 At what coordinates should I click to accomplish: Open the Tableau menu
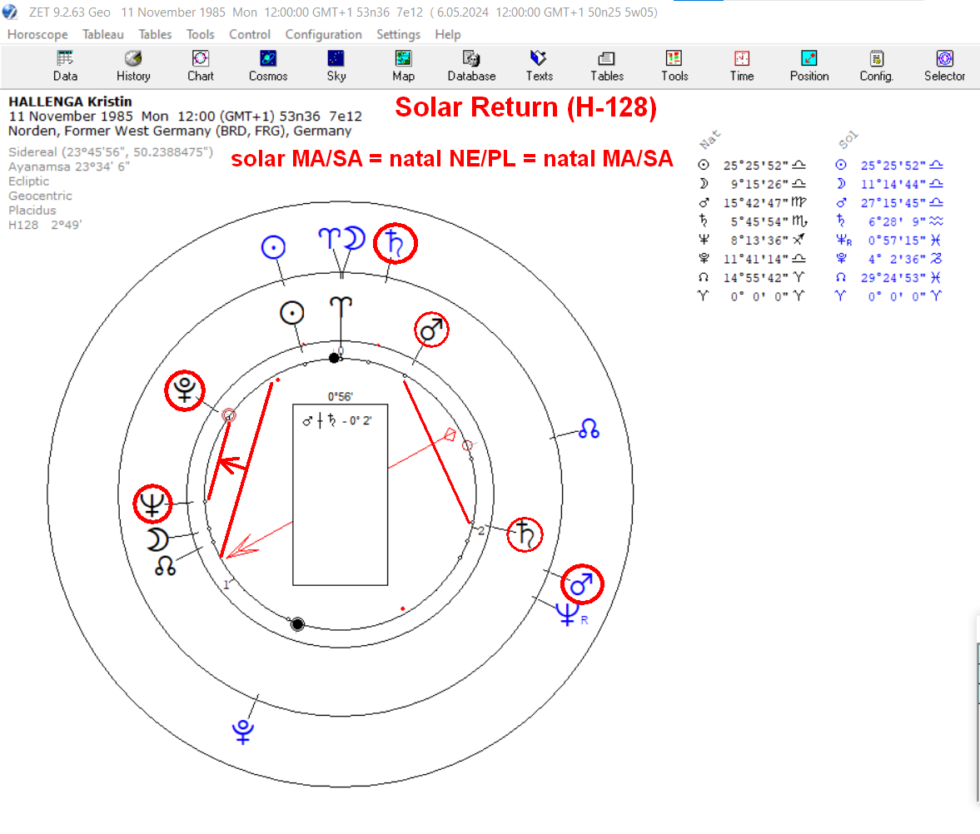[x=103, y=34]
